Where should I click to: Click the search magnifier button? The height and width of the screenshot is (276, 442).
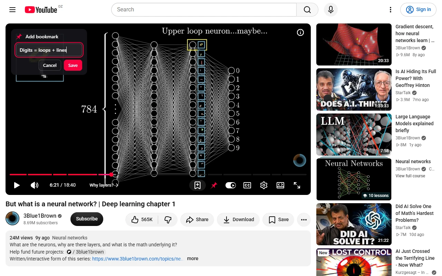[307, 10]
